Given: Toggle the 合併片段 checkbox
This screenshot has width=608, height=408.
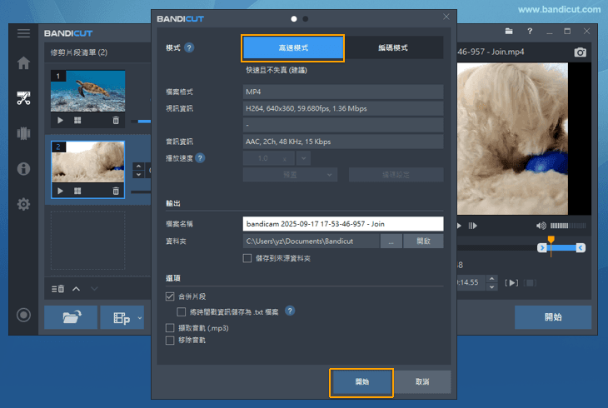Looking at the screenshot, I should click(170, 296).
